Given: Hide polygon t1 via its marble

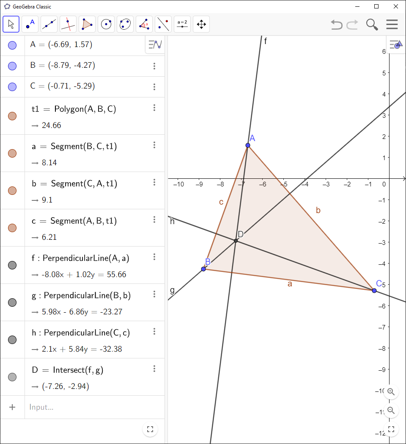Looking at the screenshot, I should click(12, 116).
